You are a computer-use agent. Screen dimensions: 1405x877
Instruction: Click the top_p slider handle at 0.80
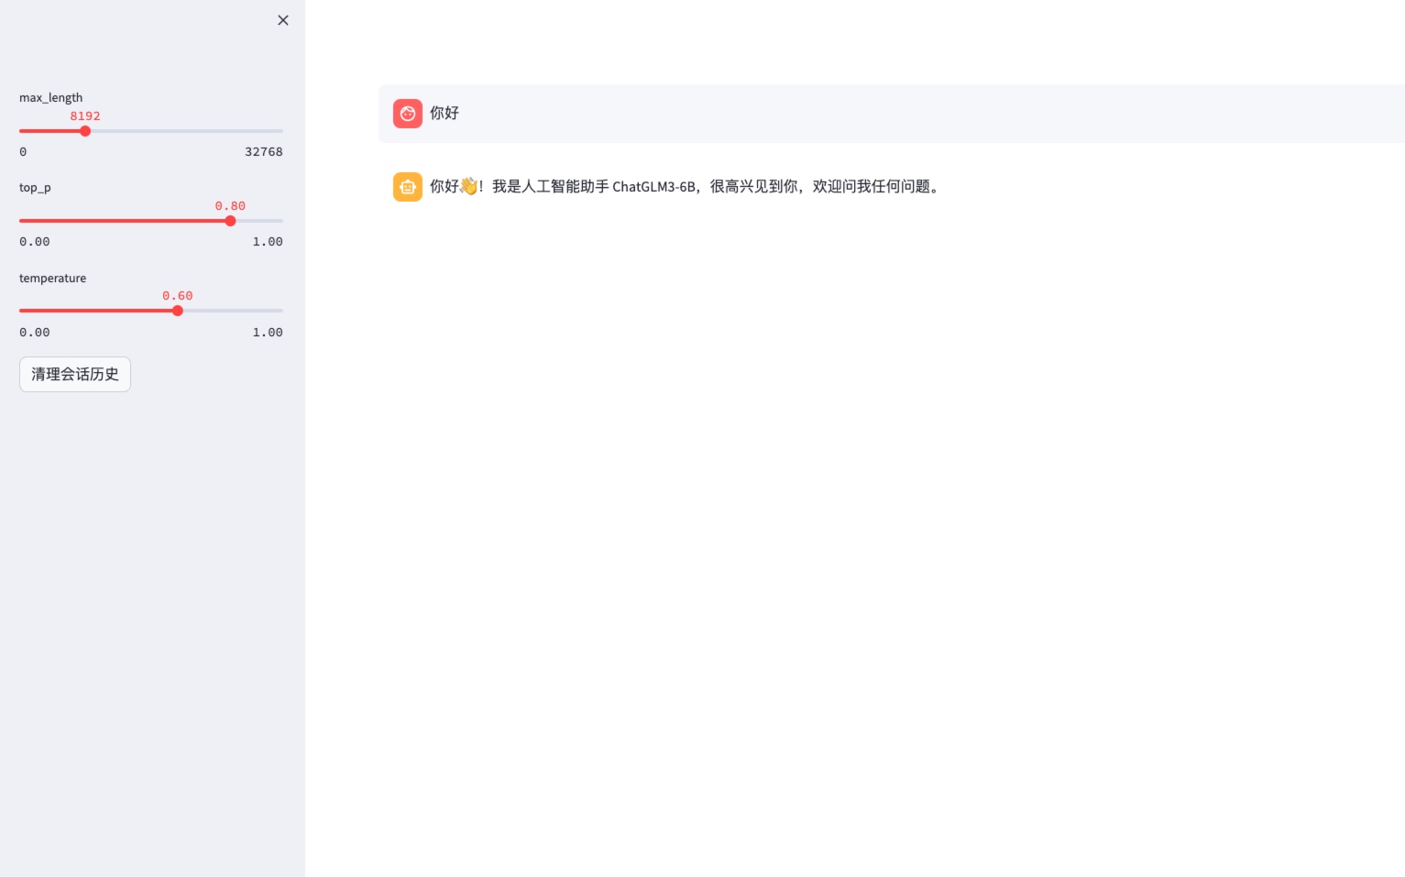[x=230, y=221]
